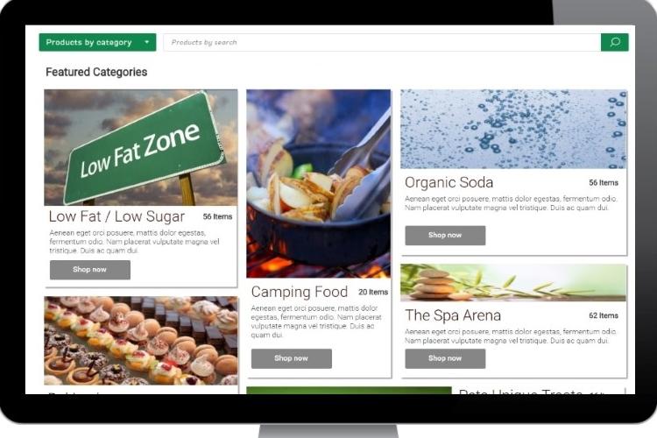The height and width of the screenshot is (438, 657).
Task: Open the Camping Food skillet image
Action: [x=319, y=184]
